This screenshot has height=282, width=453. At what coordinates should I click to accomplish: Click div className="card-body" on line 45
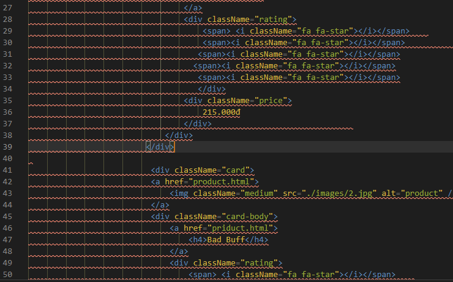coord(214,217)
